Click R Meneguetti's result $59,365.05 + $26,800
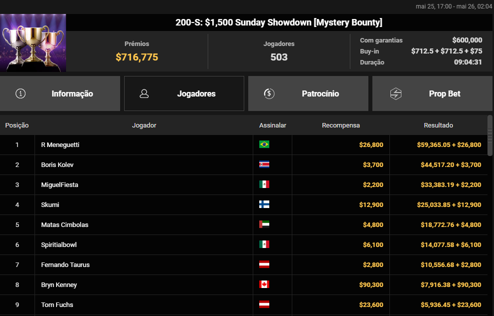Viewport: 494px width, 316px height. pos(449,145)
